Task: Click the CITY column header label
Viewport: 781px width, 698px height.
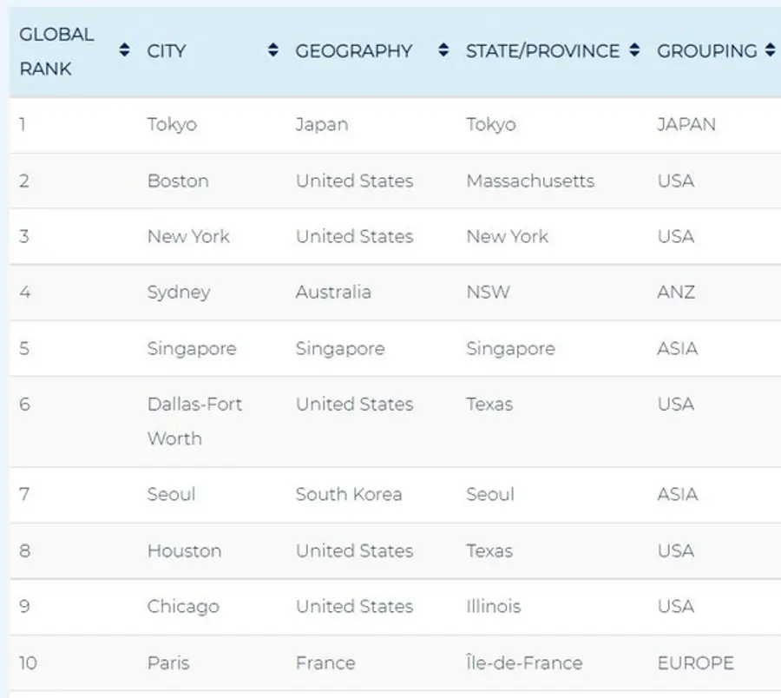Action: [x=167, y=51]
